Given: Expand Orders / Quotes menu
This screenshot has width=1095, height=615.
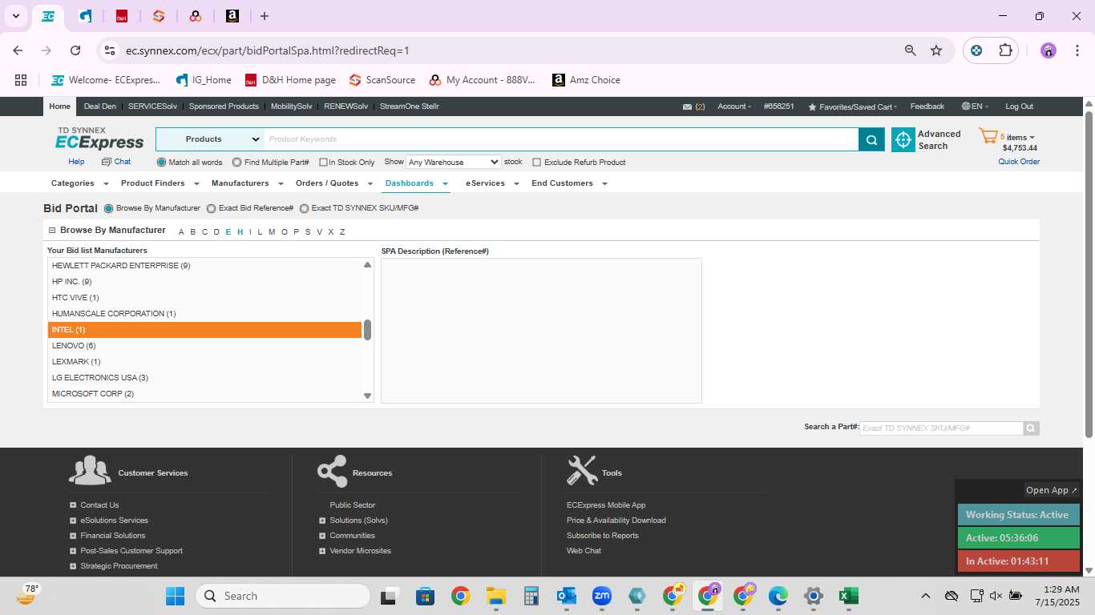Looking at the screenshot, I should [x=334, y=183].
